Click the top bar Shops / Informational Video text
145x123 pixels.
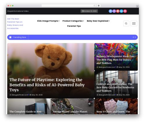(x=18, y=11)
